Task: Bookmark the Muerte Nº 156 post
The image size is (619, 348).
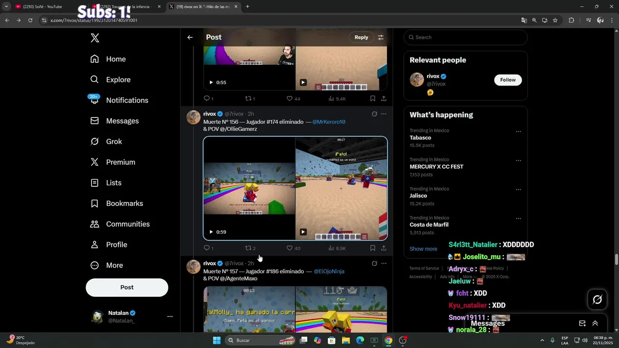Action: click(x=372, y=248)
